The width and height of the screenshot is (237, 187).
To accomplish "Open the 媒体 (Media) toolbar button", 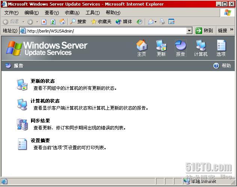I will 124,22.
